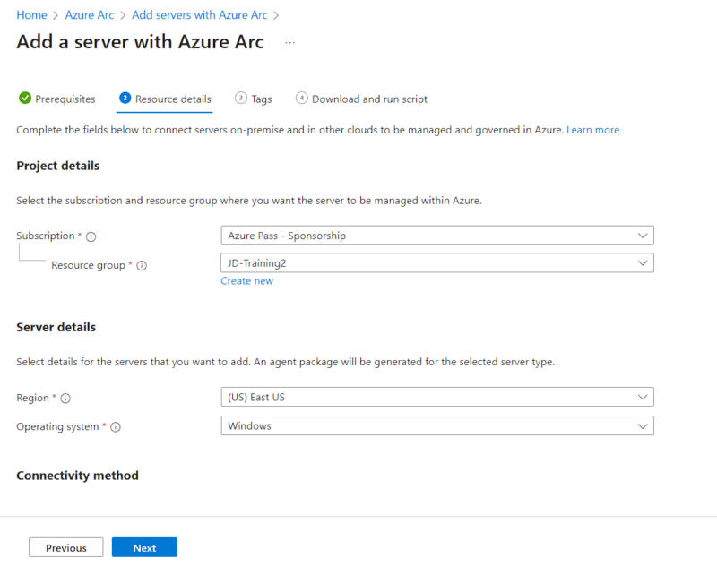The height and width of the screenshot is (566, 717).
Task: Click the Operating system info icon
Action: [x=115, y=427]
